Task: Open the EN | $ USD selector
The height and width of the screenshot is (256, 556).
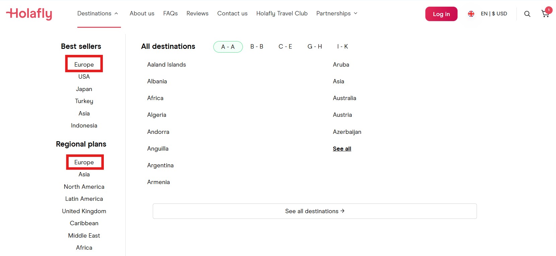Action: 494,14
